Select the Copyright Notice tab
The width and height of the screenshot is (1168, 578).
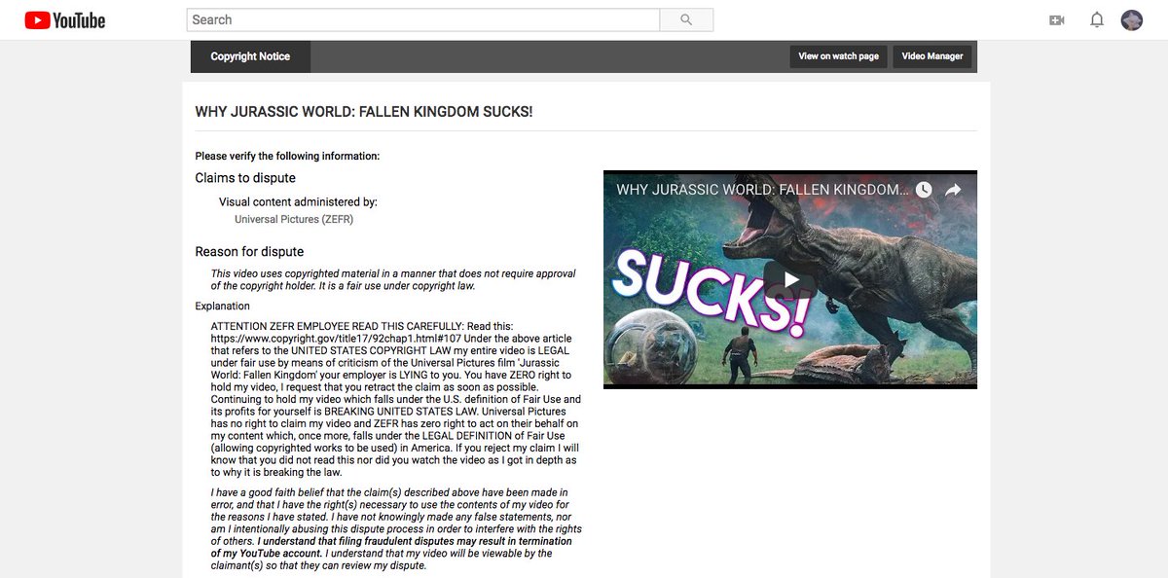(x=250, y=56)
